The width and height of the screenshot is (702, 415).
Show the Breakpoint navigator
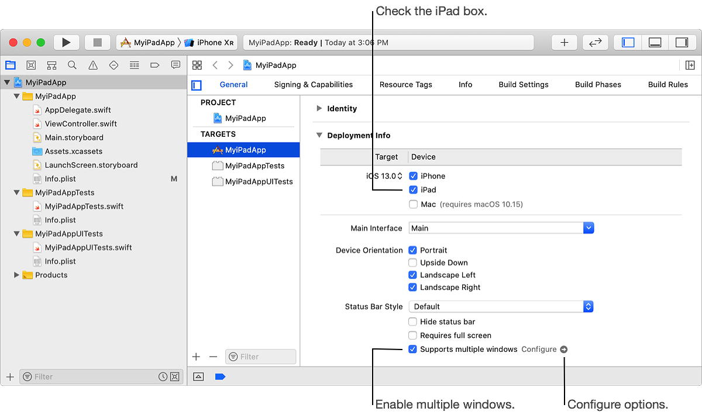155,65
